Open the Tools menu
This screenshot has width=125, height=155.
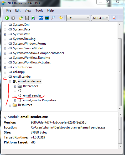(39, 10)
